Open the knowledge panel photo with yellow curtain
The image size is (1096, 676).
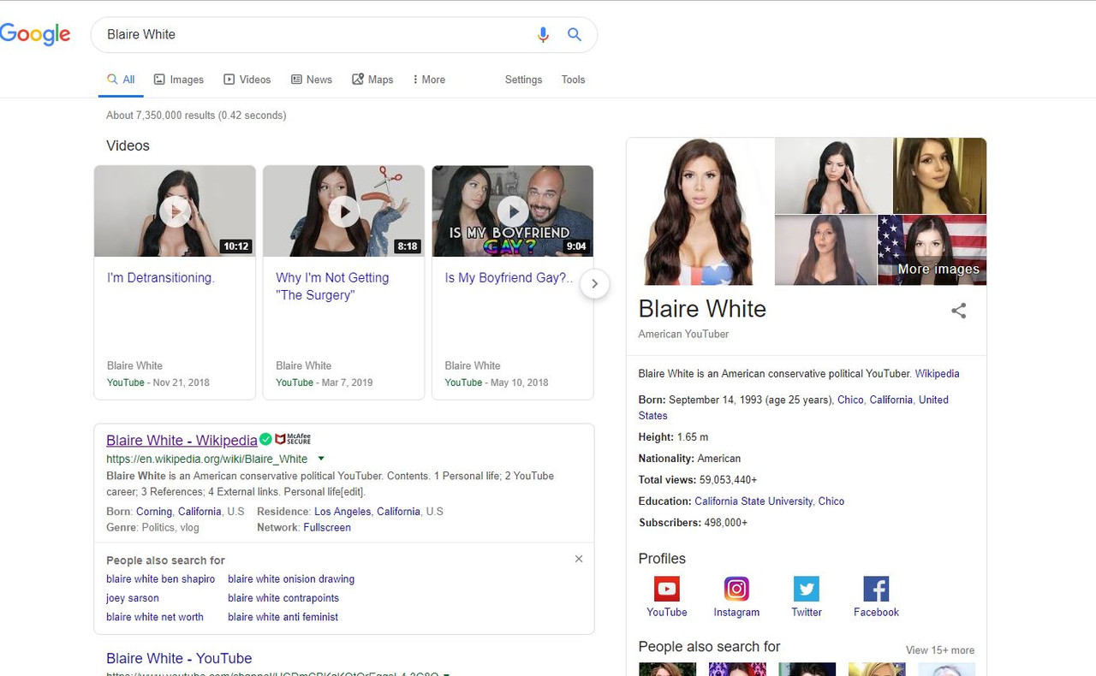[939, 175]
